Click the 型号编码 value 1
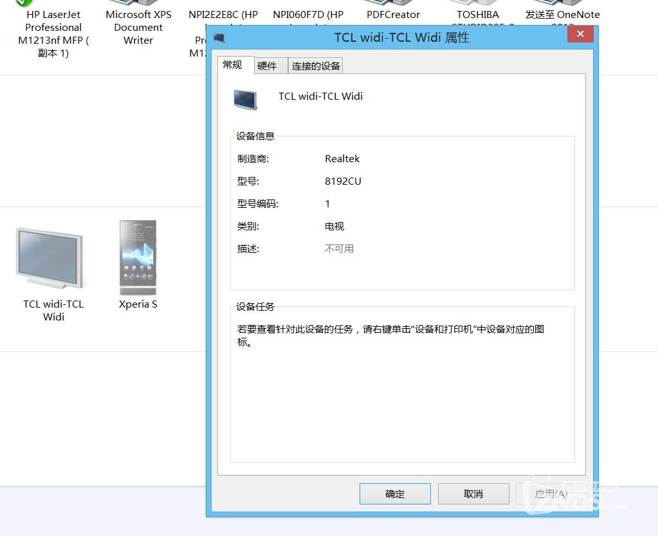Image resolution: width=658 pixels, height=536 pixels. 327,204
